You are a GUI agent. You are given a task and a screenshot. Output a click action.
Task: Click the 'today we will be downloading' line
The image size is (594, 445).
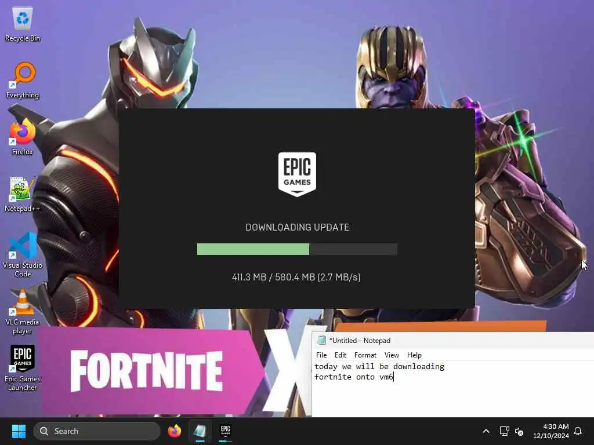(379, 366)
